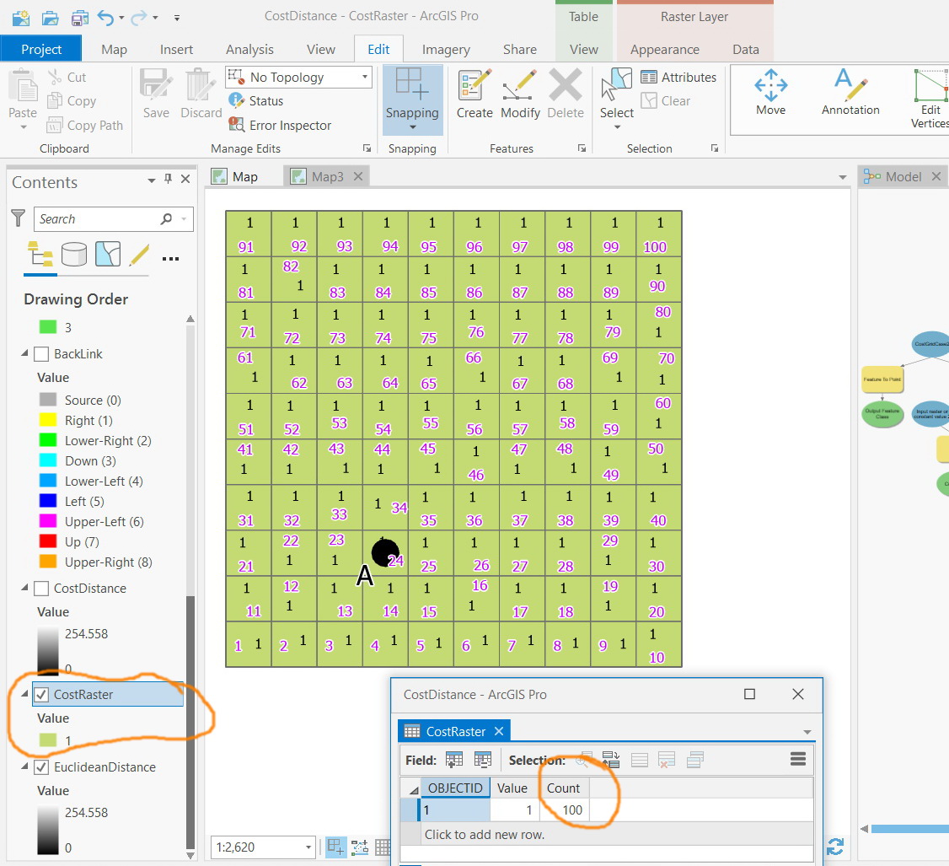Click the red Up (7) color swatch
Screen dimensions: 949x866
pyautogui.click(x=48, y=541)
